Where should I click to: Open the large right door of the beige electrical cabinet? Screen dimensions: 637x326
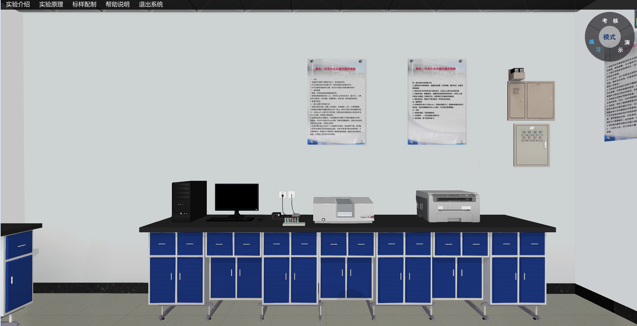(540, 101)
